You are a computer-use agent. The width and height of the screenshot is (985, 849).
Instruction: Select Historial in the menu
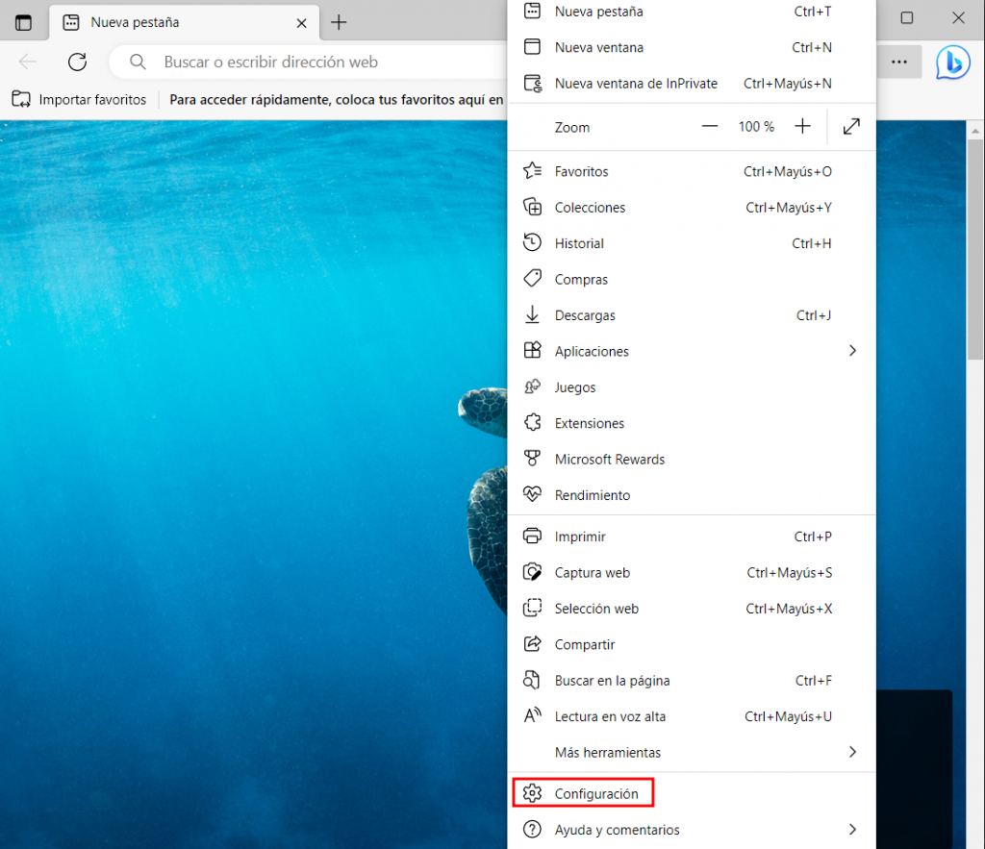tap(579, 244)
